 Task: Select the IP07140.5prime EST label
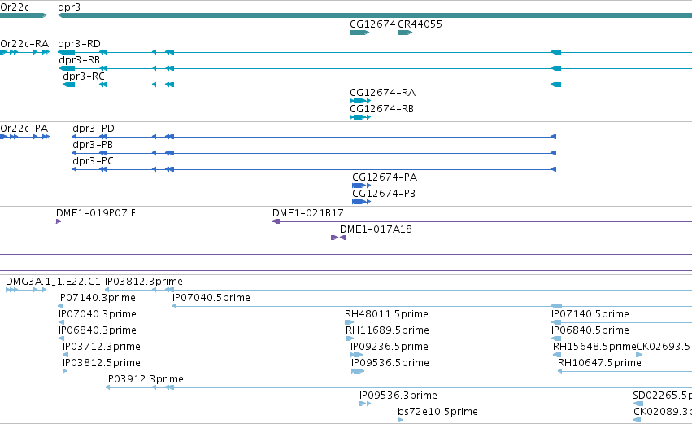590,314
